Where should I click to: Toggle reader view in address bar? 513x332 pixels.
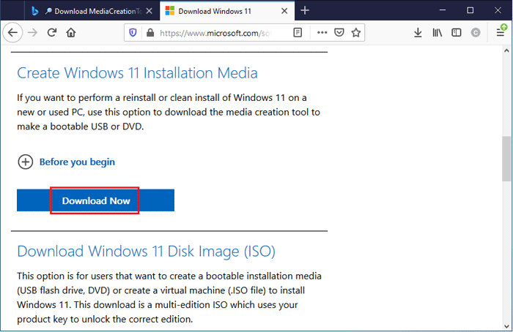(298, 33)
